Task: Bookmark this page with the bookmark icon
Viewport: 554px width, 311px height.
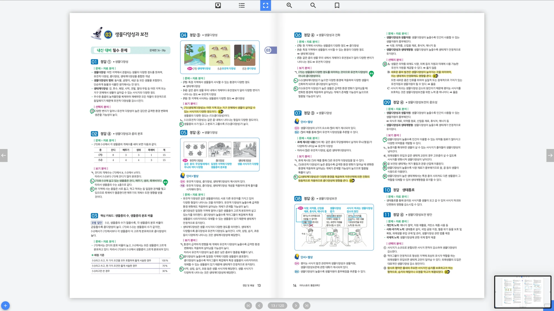Action: pyautogui.click(x=337, y=5)
